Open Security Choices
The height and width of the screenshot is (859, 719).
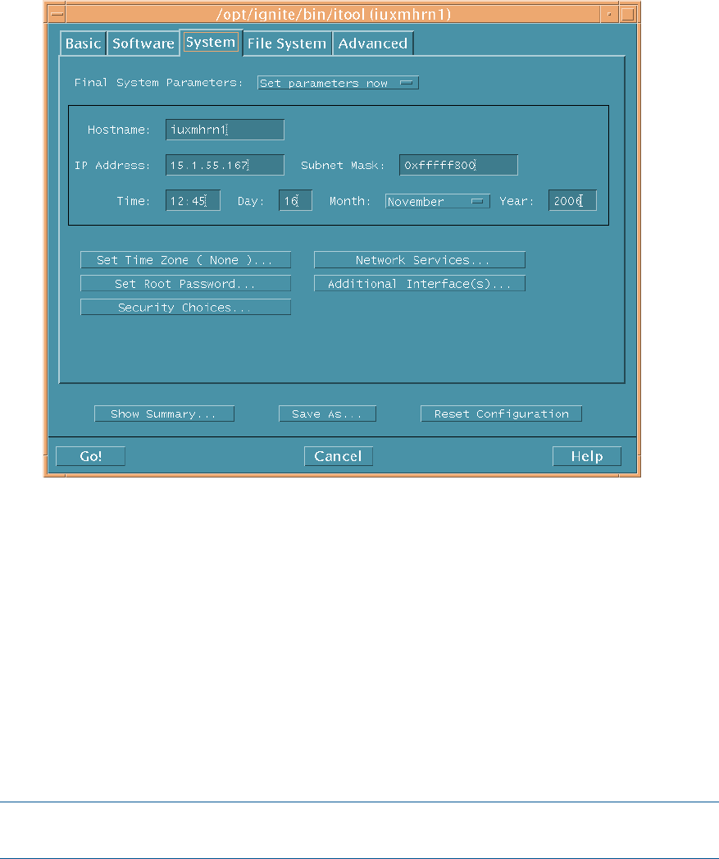(x=185, y=308)
